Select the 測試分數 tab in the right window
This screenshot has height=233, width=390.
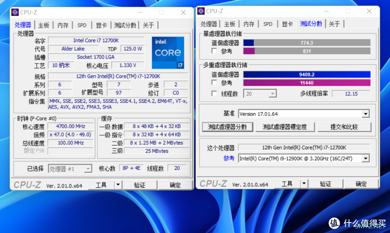point(311,23)
